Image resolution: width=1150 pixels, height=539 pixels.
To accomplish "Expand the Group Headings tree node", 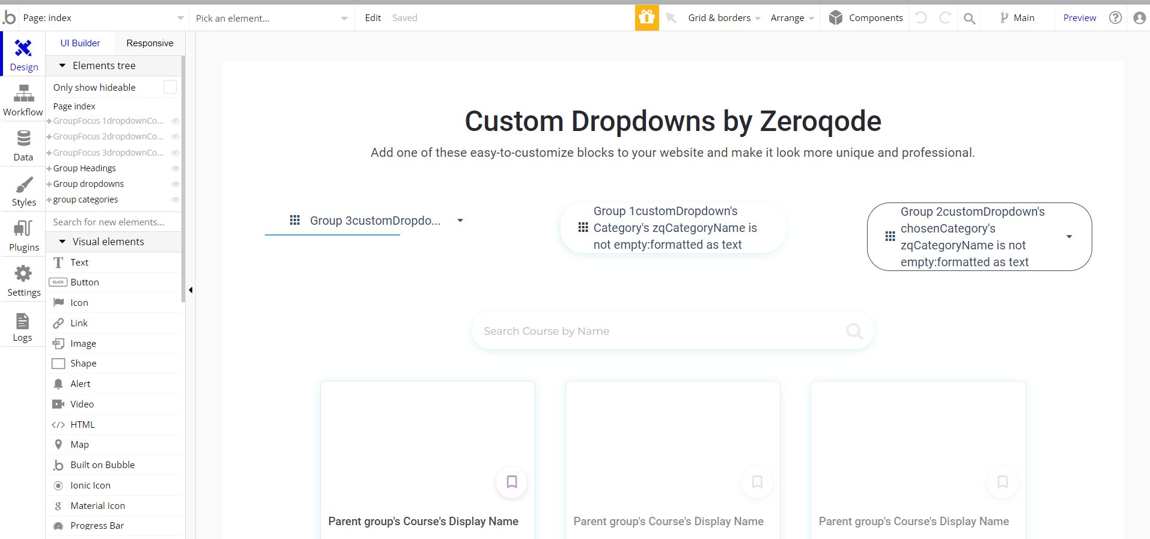I will 49,168.
